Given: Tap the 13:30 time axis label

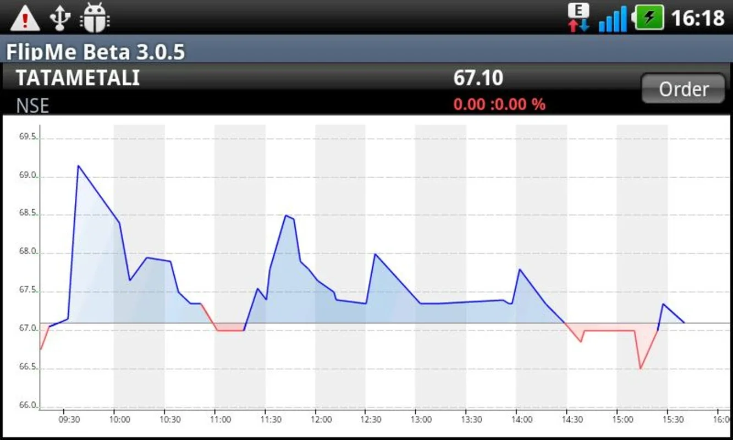Looking at the screenshot, I should tap(471, 420).
